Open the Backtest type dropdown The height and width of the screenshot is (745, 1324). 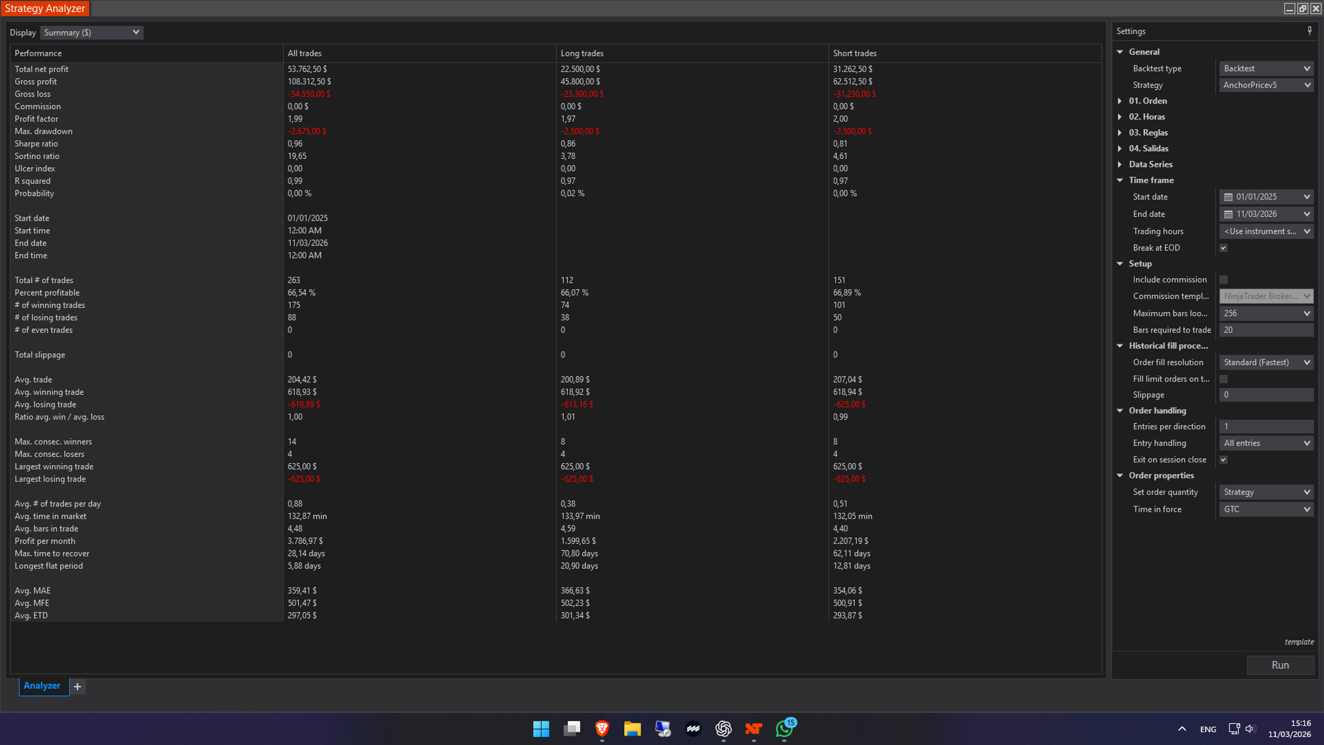pyautogui.click(x=1266, y=69)
